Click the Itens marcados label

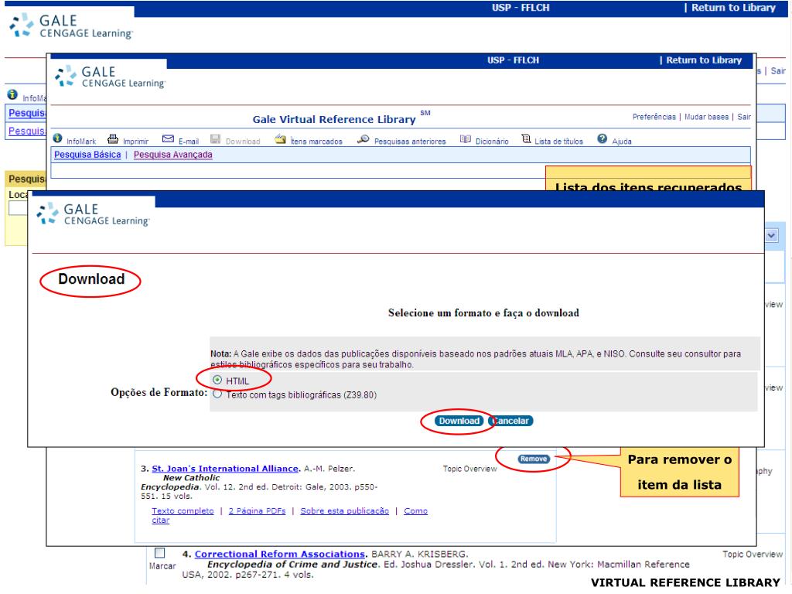[x=316, y=142]
